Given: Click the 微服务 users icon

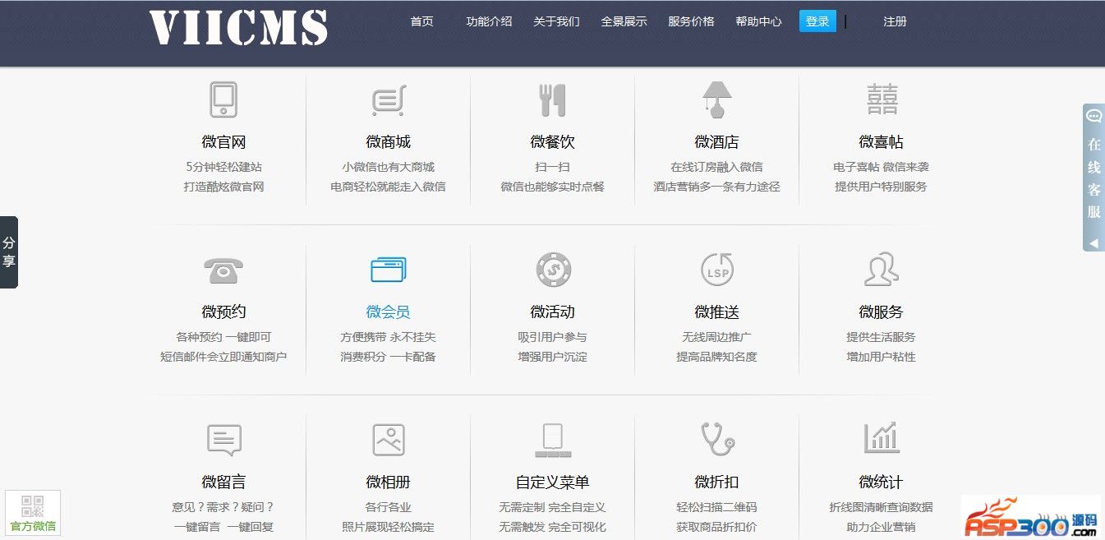Looking at the screenshot, I should pos(882,269).
